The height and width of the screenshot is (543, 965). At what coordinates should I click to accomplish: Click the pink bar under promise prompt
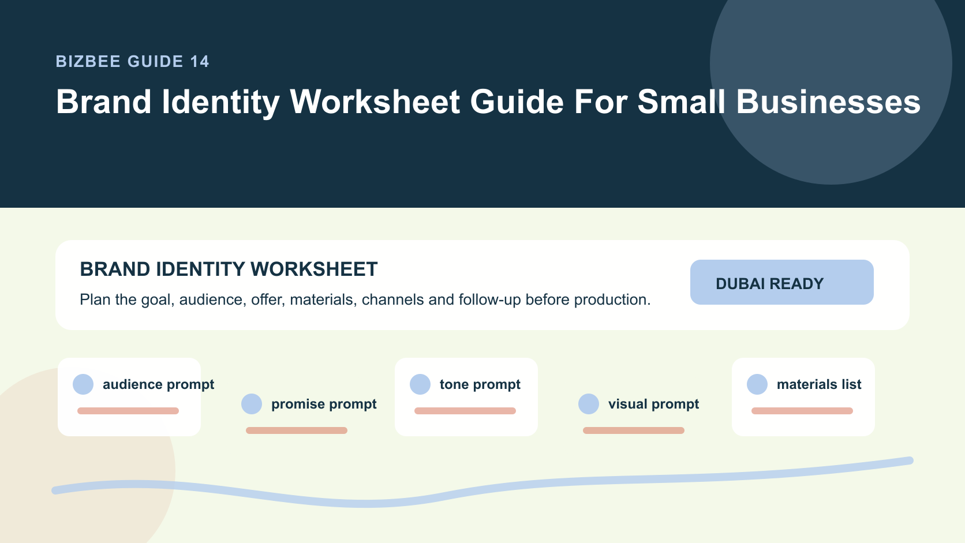tap(297, 430)
